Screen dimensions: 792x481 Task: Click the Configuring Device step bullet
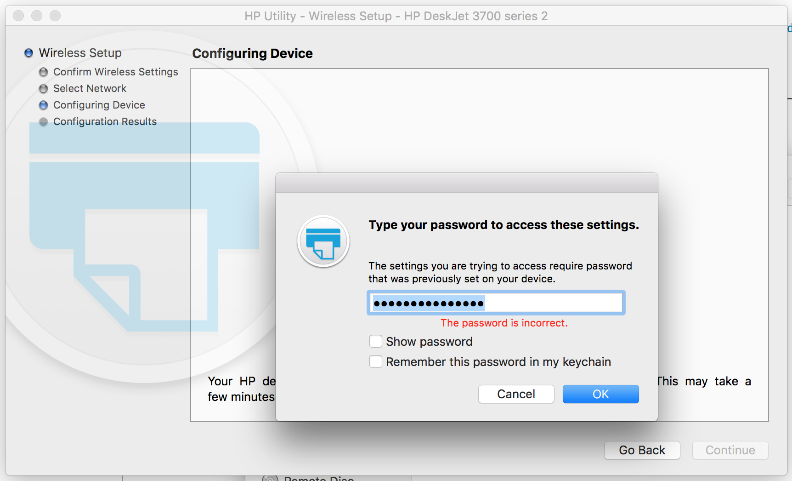(43, 105)
